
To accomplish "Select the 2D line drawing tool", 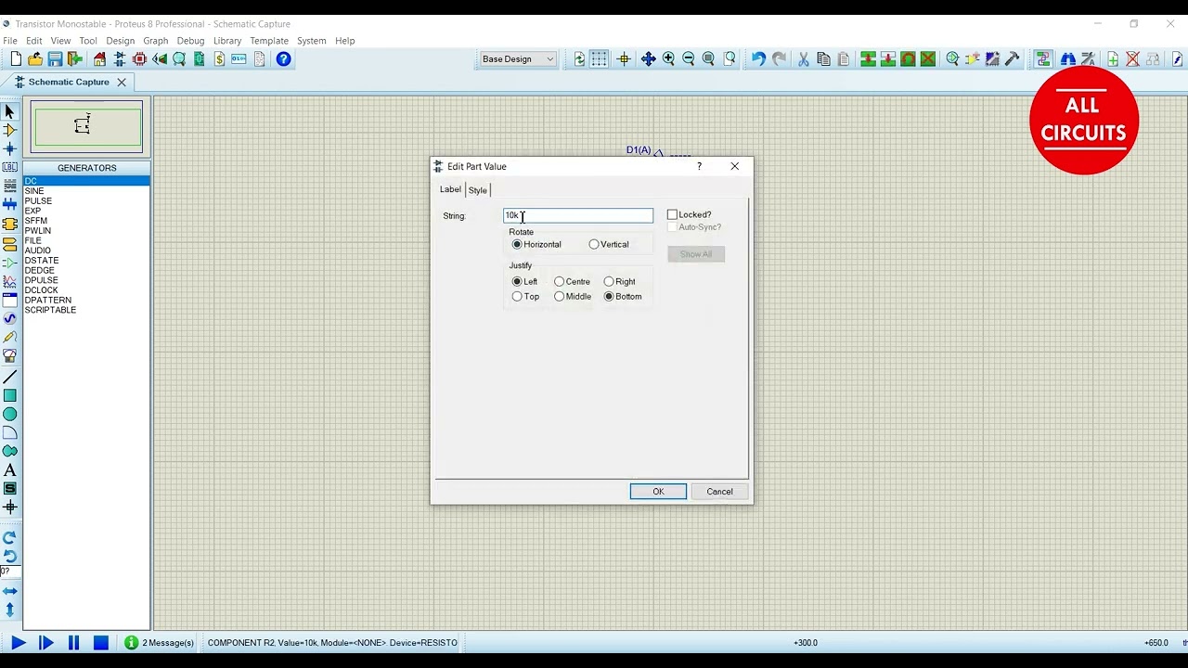I will (x=10, y=377).
